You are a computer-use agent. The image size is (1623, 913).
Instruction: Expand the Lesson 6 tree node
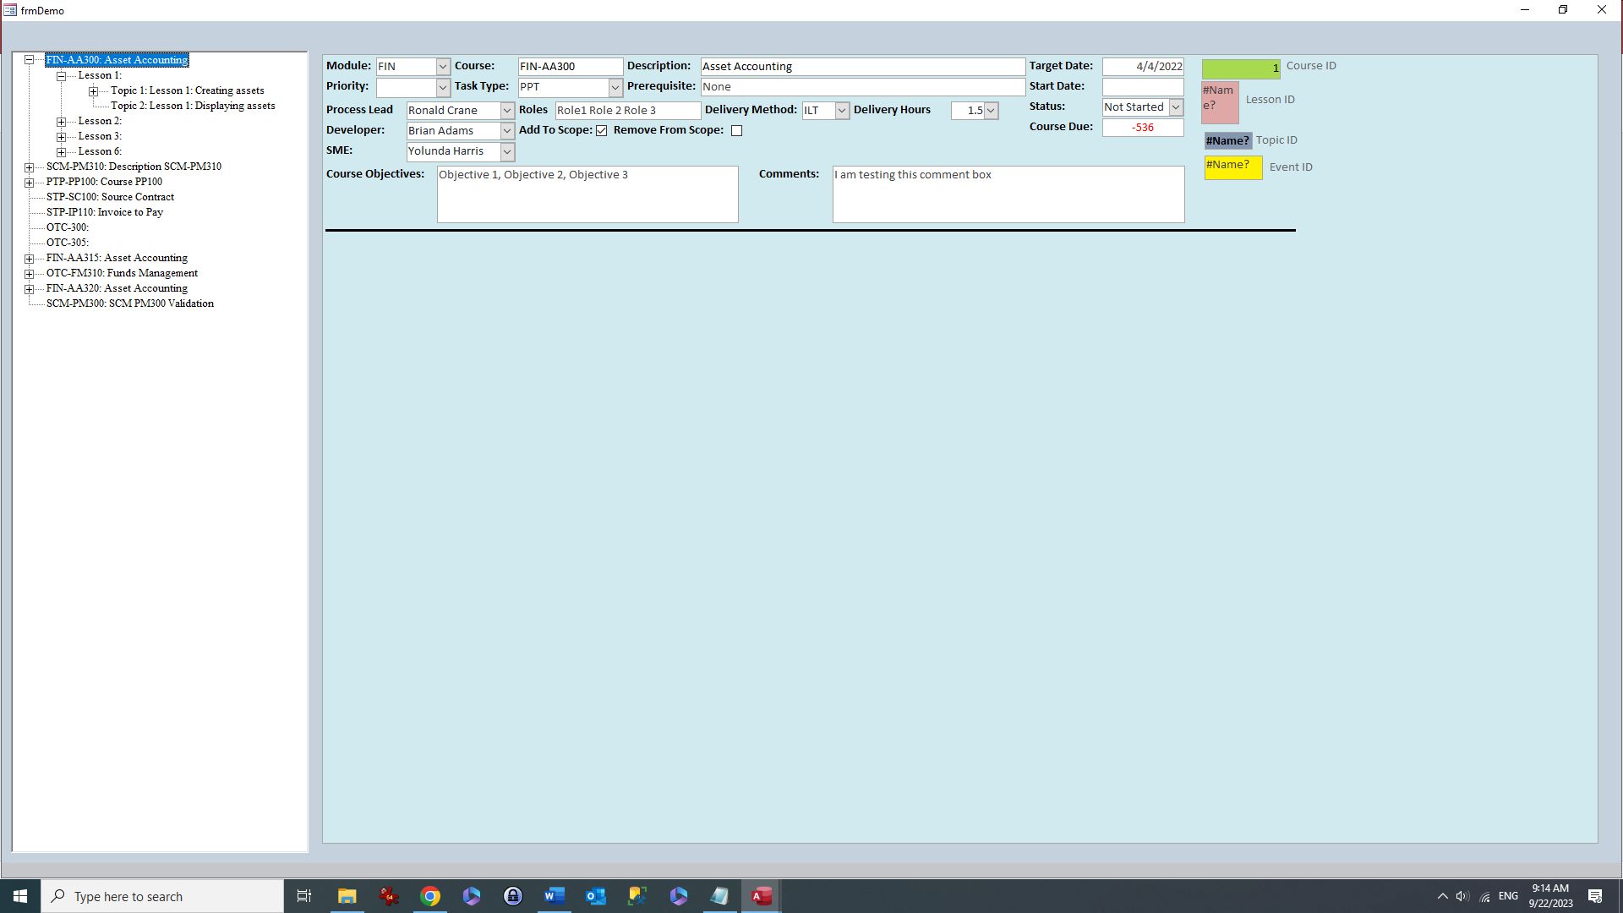click(x=61, y=151)
